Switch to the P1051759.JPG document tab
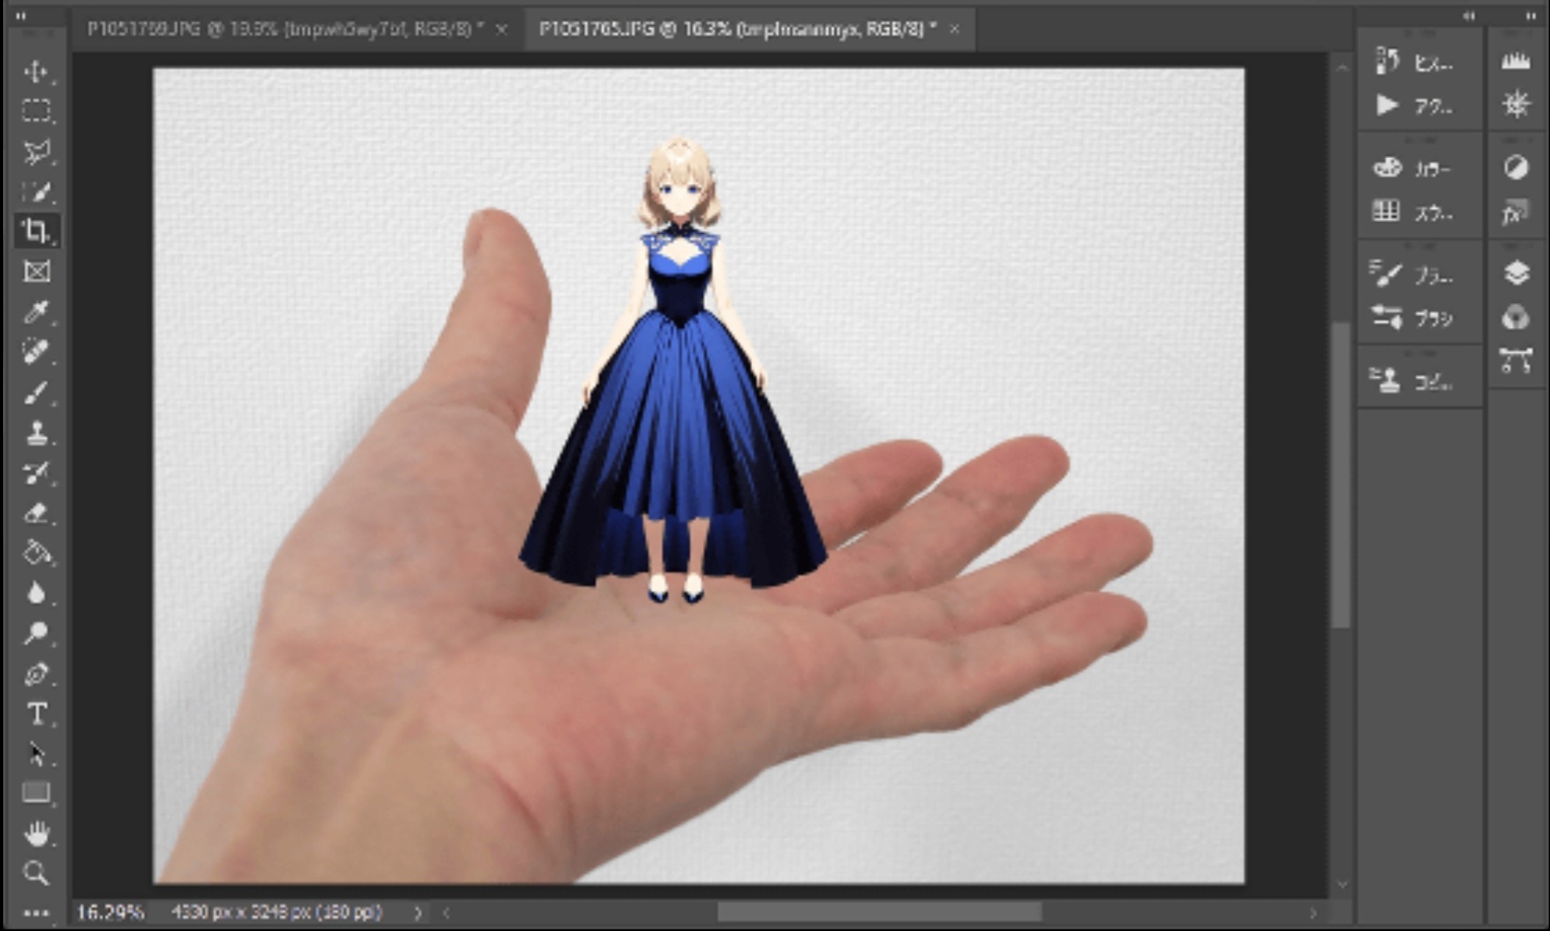Viewport: 1550px width, 931px height. pos(284,30)
